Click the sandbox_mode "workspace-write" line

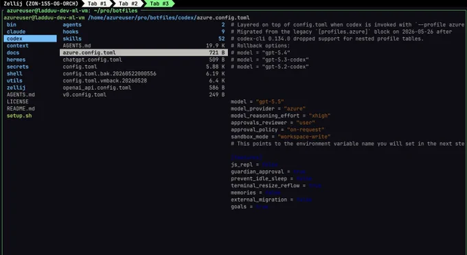point(281,136)
